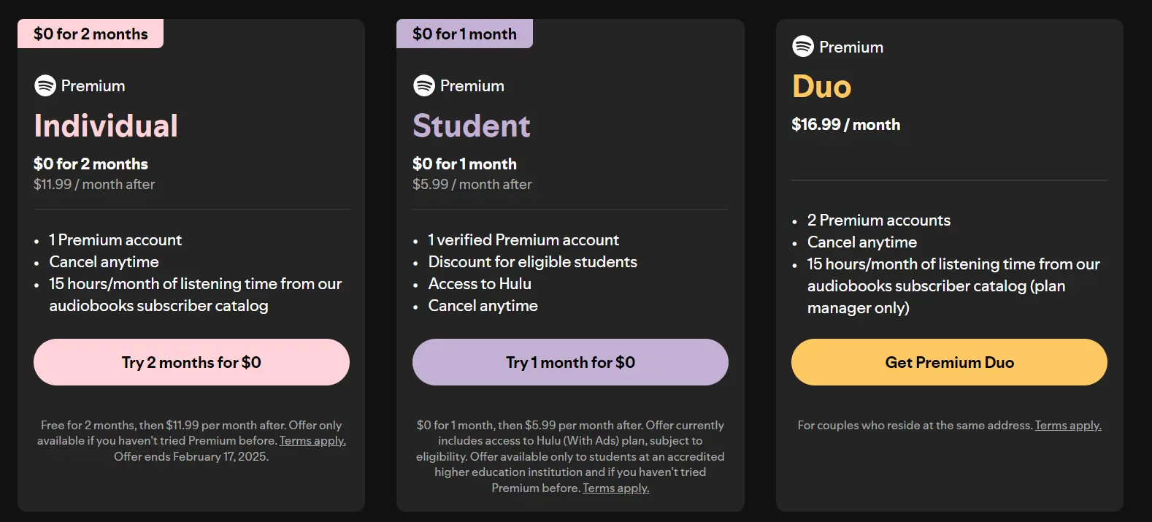The height and width of the screenshot is (522, 1152).
Task: Click the Spotify logo on Duo plan card
Action: 803,47
